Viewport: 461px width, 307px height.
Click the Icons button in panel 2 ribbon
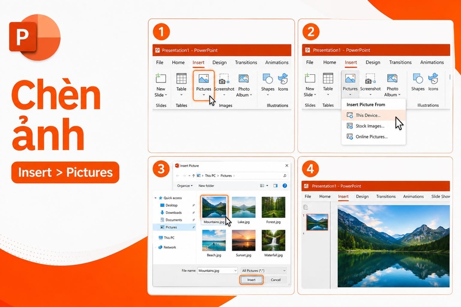point(433,78)
